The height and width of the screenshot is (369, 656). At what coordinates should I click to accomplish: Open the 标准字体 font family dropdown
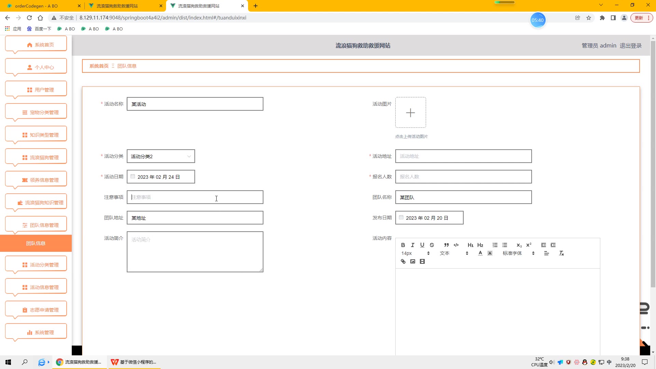tap(518, 253)
